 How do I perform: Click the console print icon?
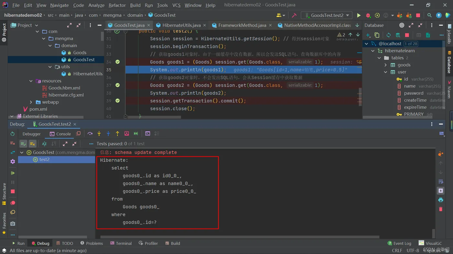pos(441,200)
